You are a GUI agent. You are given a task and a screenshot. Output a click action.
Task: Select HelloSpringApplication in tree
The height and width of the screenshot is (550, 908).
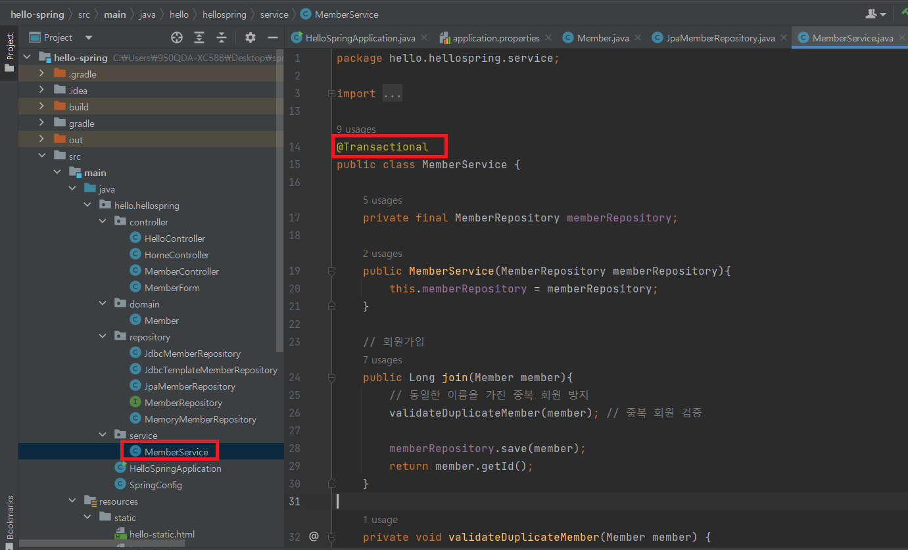176,469
